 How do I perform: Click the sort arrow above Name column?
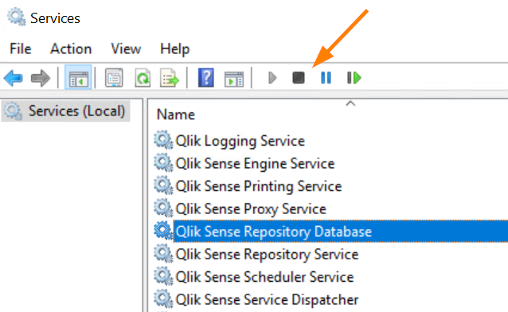click(x=350, y=103)
